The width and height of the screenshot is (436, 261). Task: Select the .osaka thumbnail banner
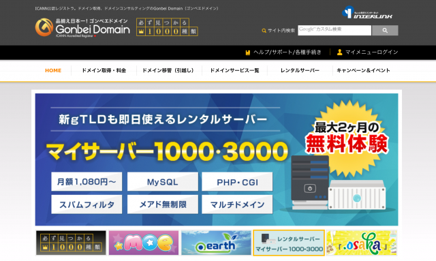click(362, 243)
